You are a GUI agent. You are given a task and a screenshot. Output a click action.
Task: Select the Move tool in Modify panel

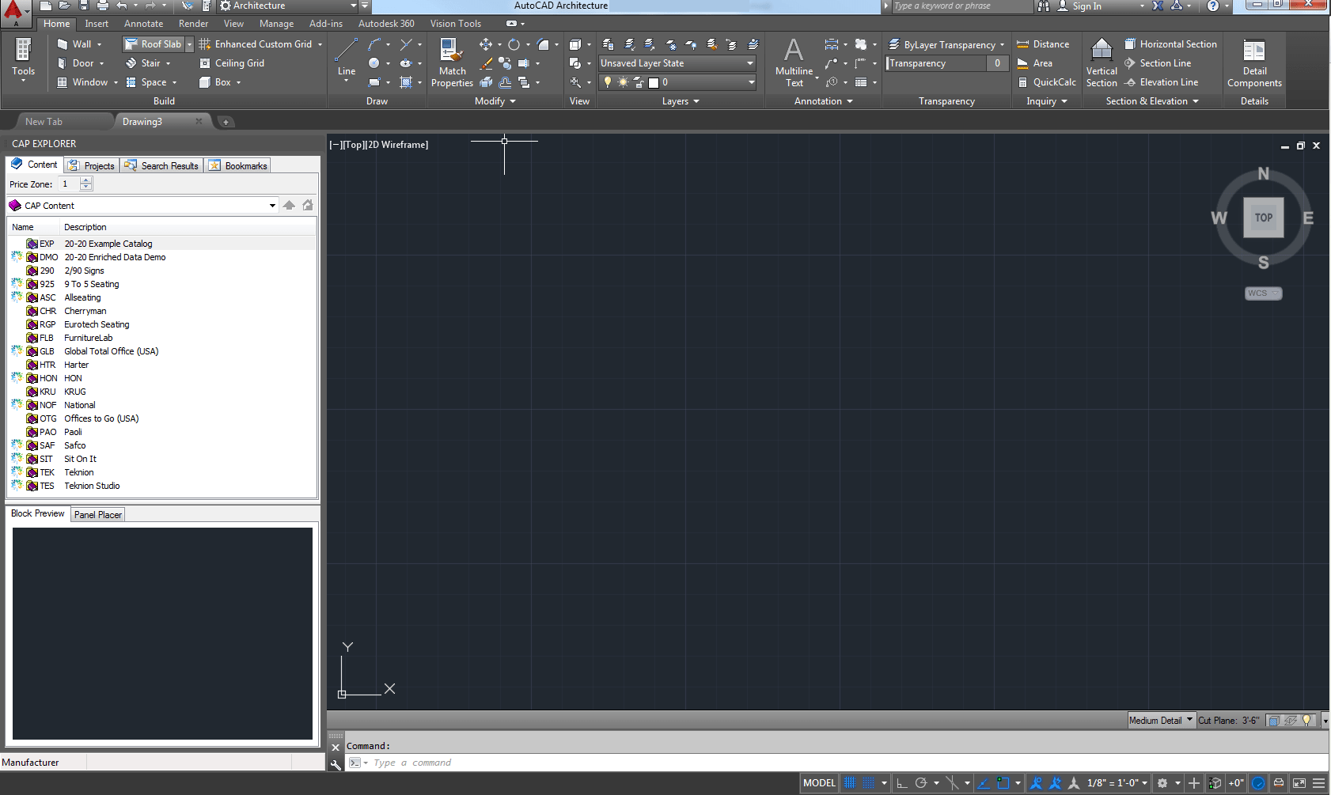(x=485, y=44)
